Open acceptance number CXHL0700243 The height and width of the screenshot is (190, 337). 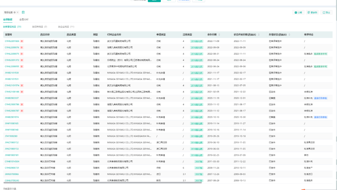[12, 181]
